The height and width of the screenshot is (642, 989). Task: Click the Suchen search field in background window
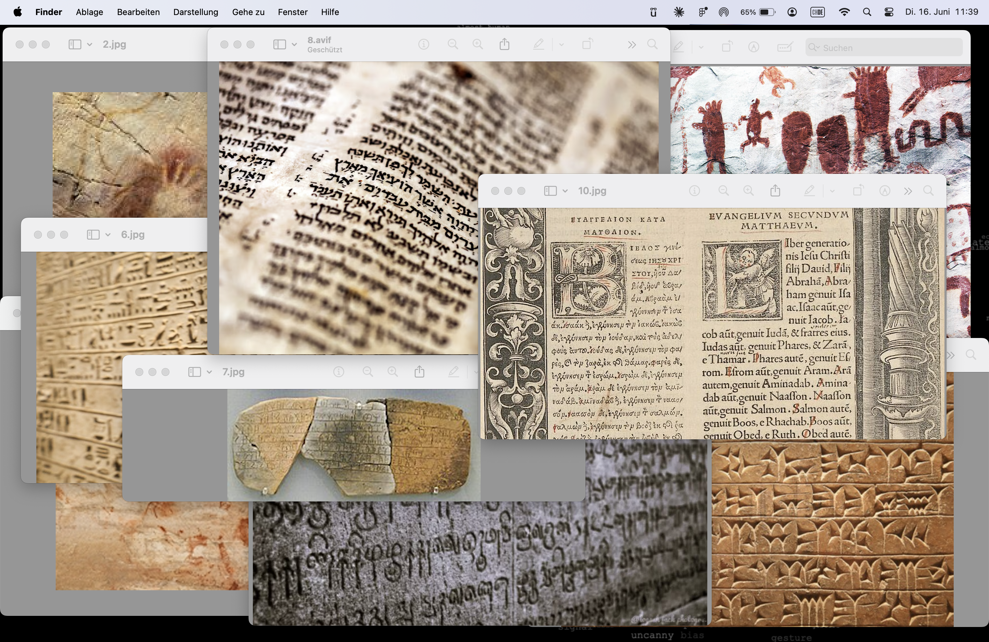pyautogui.click(x=884, y=48)
